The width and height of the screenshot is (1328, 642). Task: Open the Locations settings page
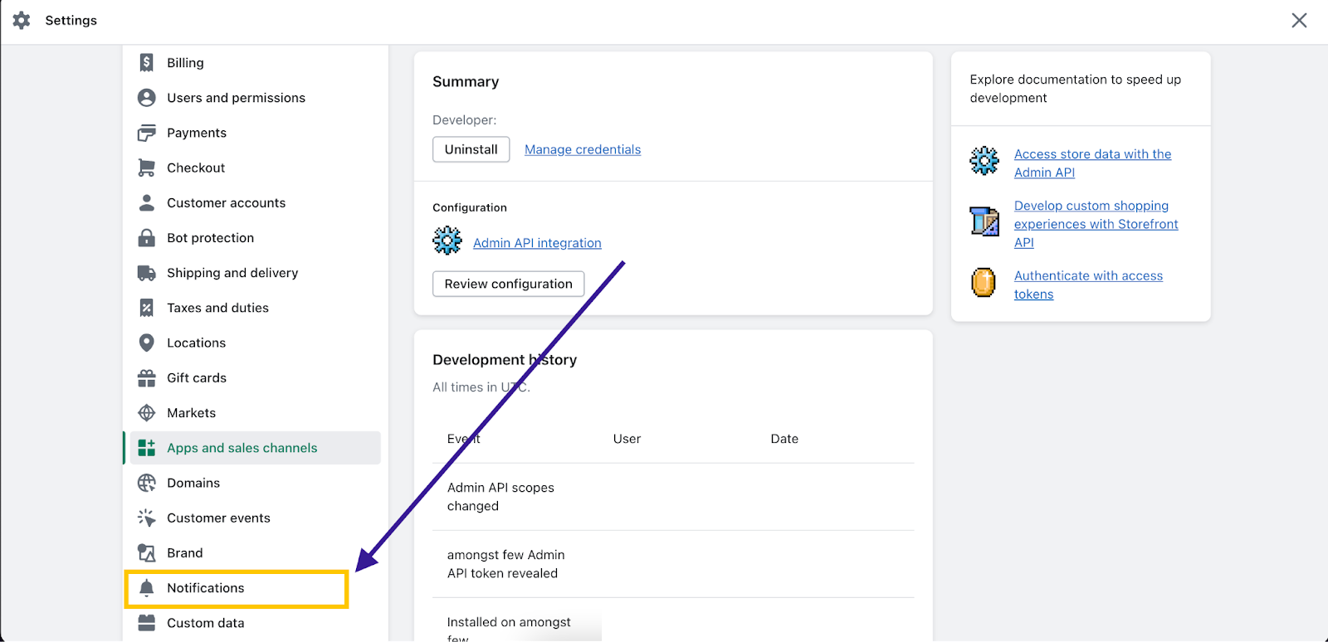pos(196,343)
